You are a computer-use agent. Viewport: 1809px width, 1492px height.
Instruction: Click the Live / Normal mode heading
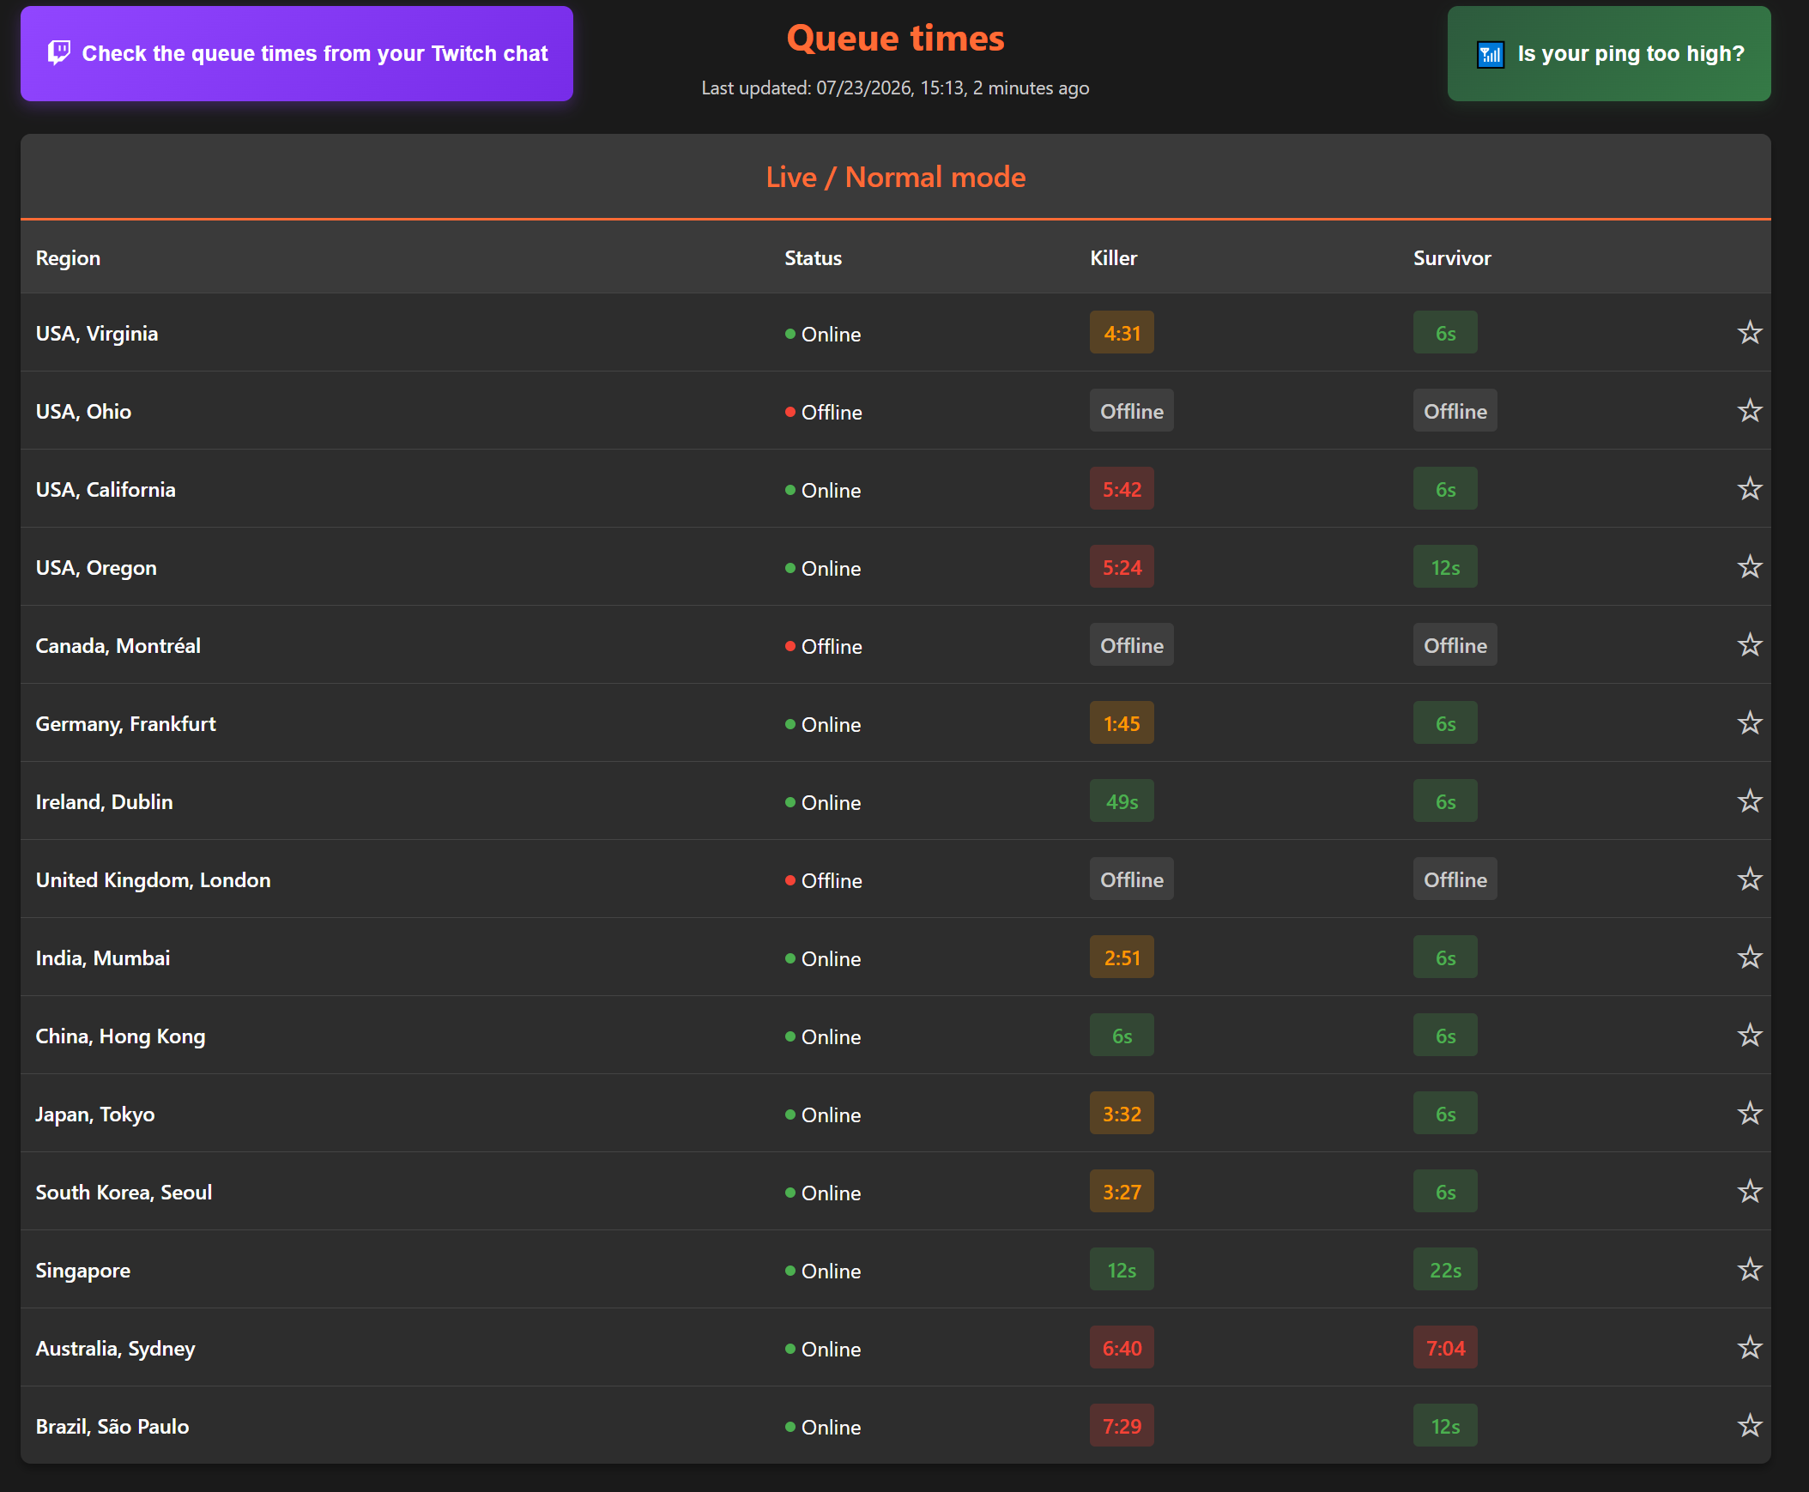click(x=895, y=177)
